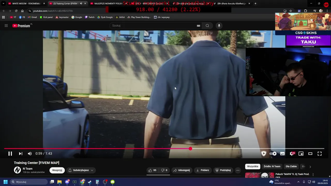Open the on-screen keyboard in search
Image resolution: width=331 pixels, height=186 pixels.
[198, 26]
